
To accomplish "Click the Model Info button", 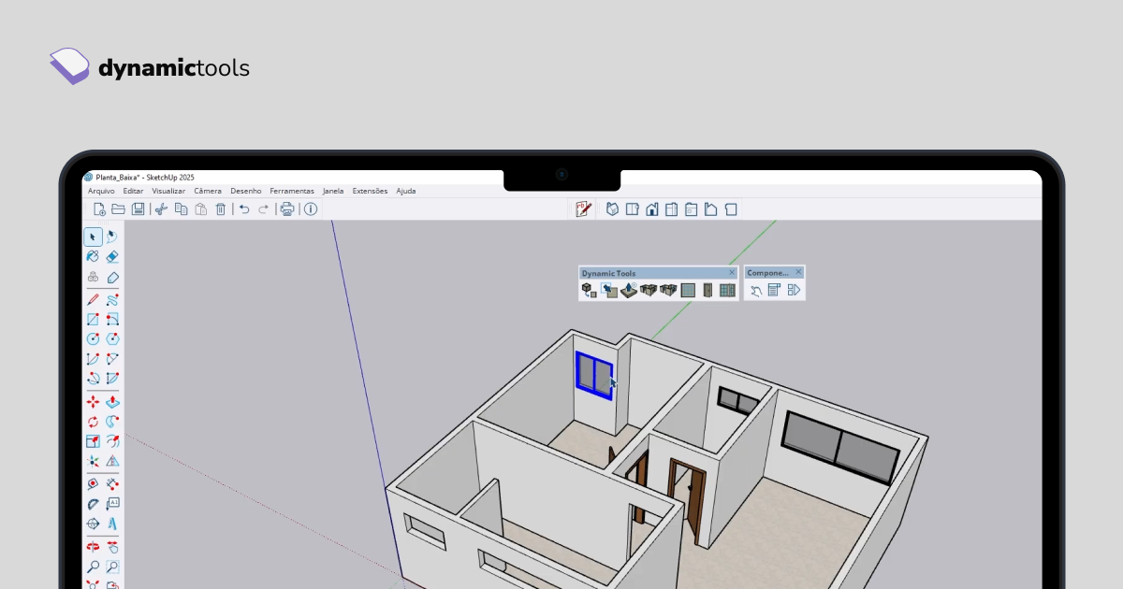I will coord(311,209).
